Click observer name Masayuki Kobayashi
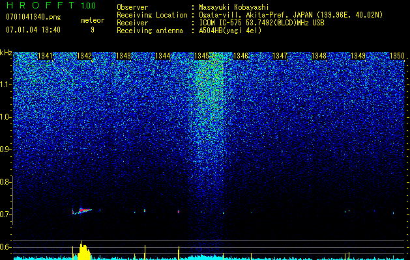 pyautogui.click(x=234, y=7)
